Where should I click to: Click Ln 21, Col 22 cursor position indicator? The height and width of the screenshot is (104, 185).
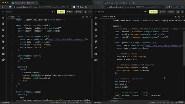pos(58,103)
